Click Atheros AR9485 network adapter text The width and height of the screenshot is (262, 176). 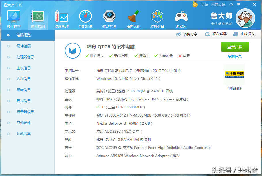click(138, 156)
